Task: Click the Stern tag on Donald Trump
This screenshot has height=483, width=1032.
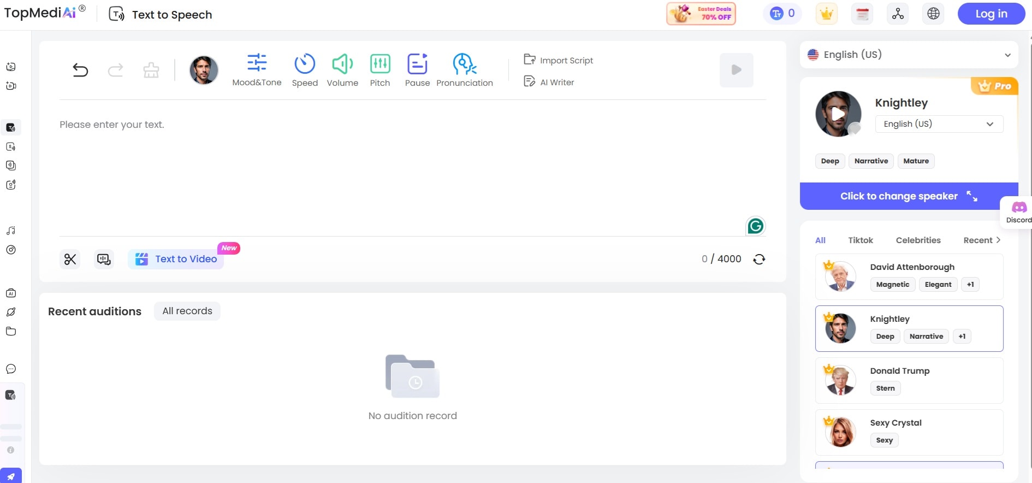Action: pos(886,388)
